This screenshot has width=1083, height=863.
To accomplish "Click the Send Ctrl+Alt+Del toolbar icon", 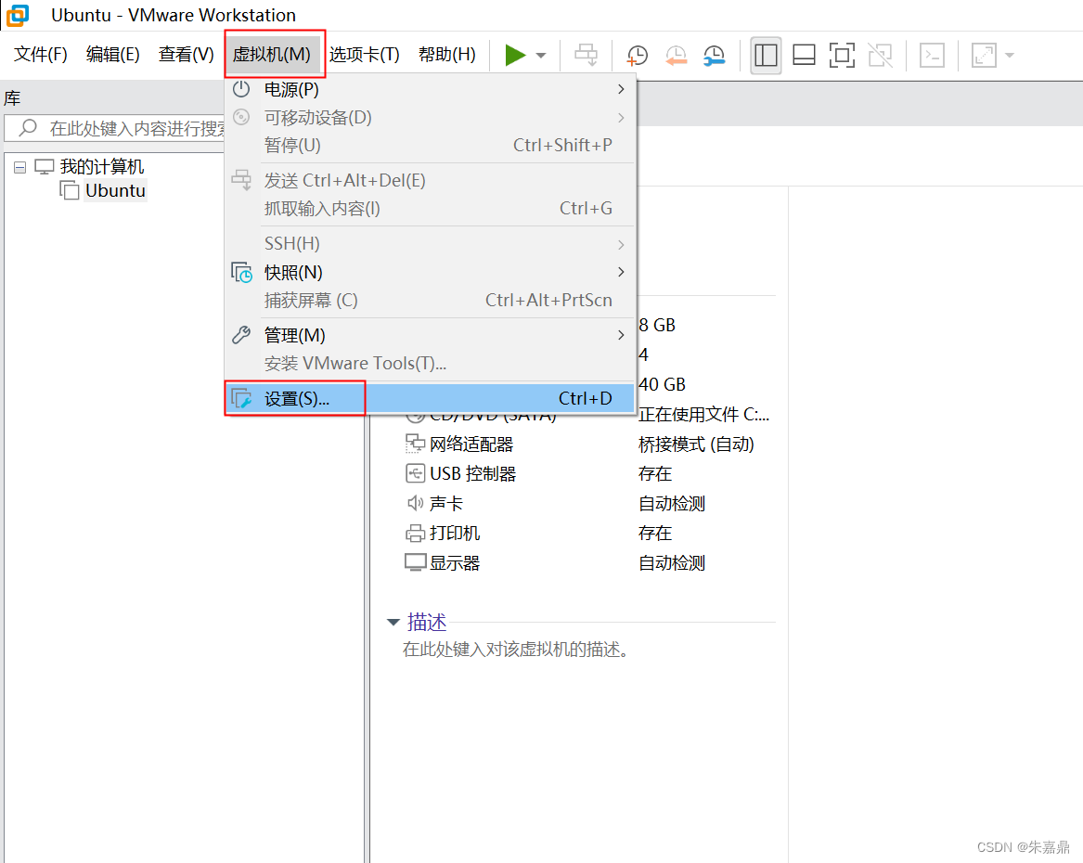I will click(x=587, y=55).
